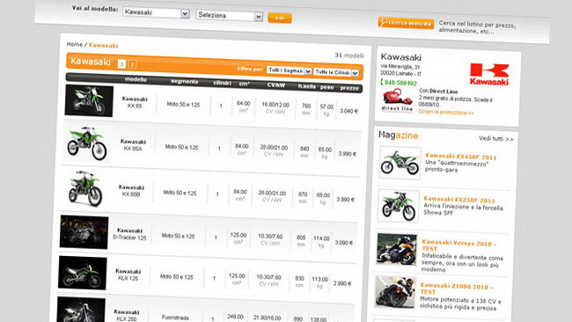This screenshot has width=572, height=322.
Task: Click the 2.990 € price of KLX 125
Action: 341,283
